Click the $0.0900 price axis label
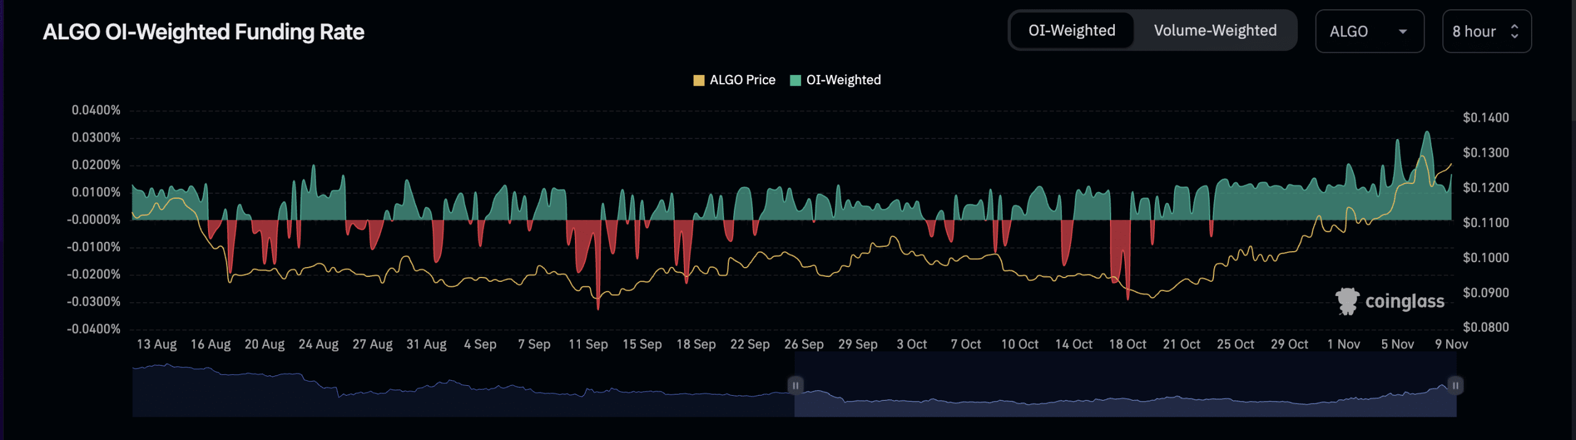 1486,293
